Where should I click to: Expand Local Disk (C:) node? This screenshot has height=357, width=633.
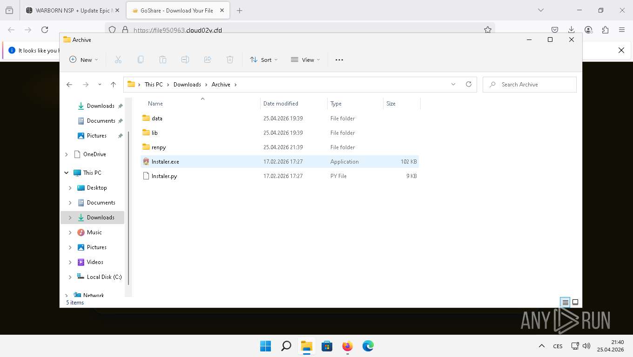70,277
